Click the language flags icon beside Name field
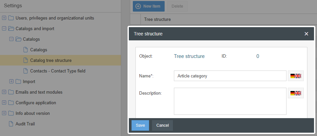The image size is (317, 136). tap(296, 76)
